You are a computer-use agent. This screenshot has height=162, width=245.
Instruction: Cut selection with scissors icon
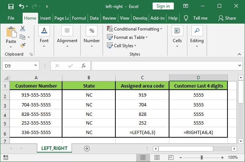click(x=23, y=29)
